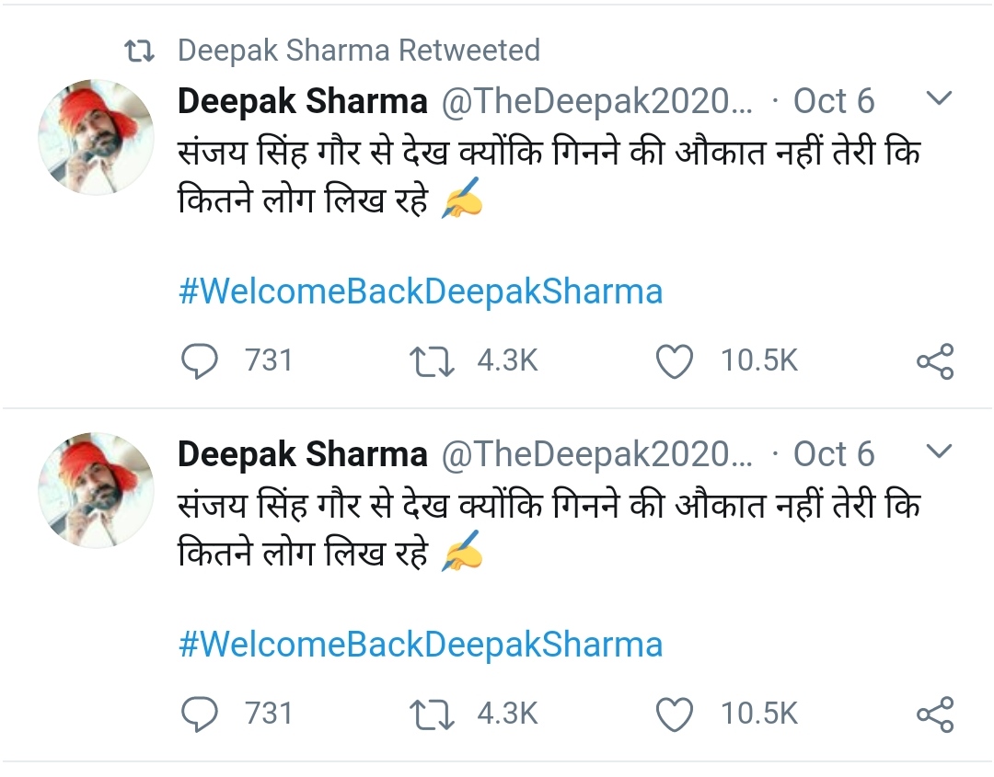Retweet the second tweet
The height and width of the screenshot is (777, 994).
(x=433, y=714)
